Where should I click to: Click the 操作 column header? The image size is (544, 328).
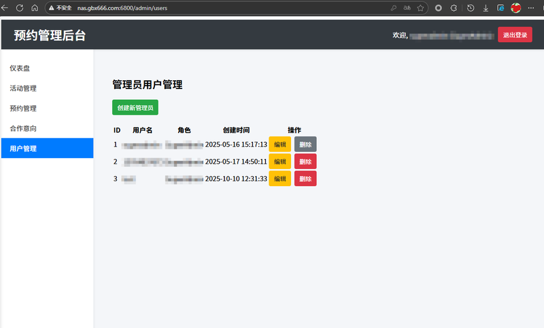pos(294,130)
